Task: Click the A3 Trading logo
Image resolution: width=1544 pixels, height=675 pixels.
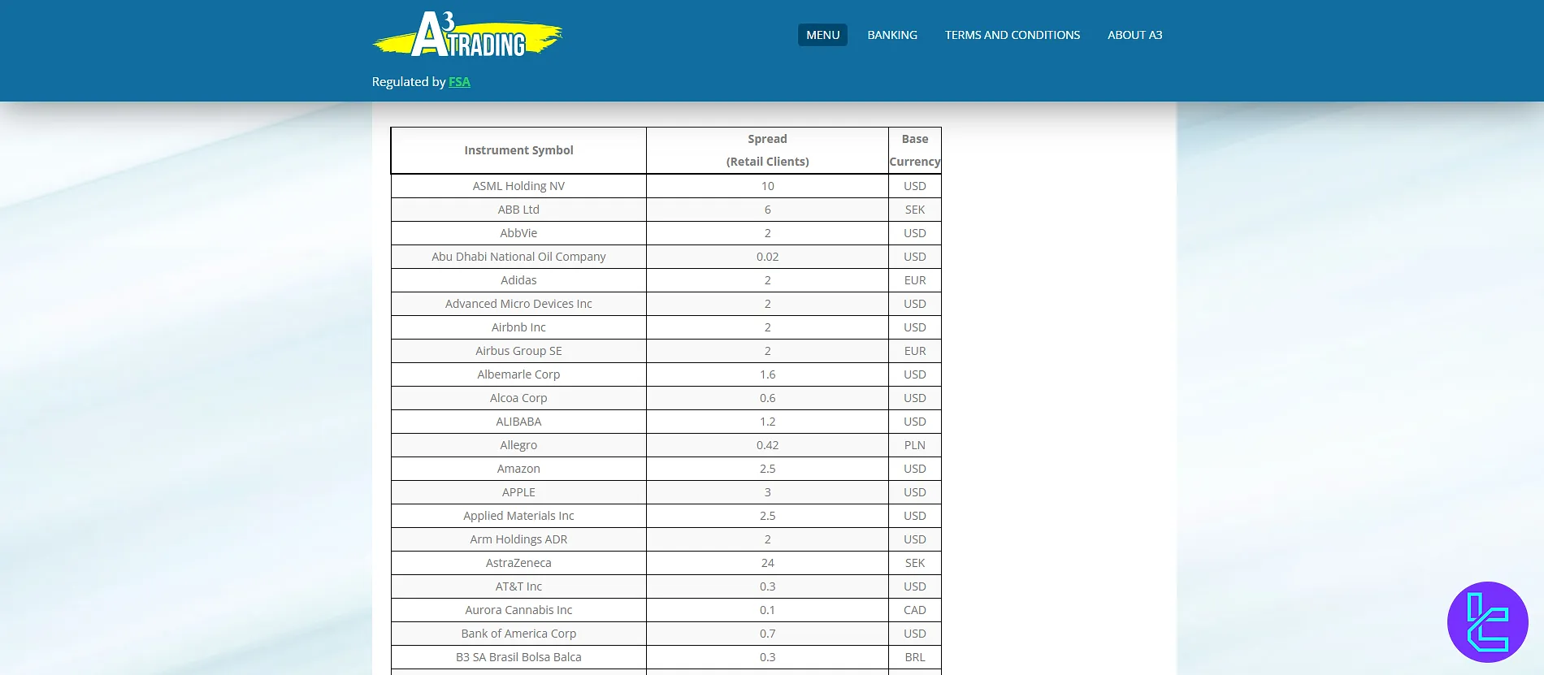Action: [x=467, y=36]
